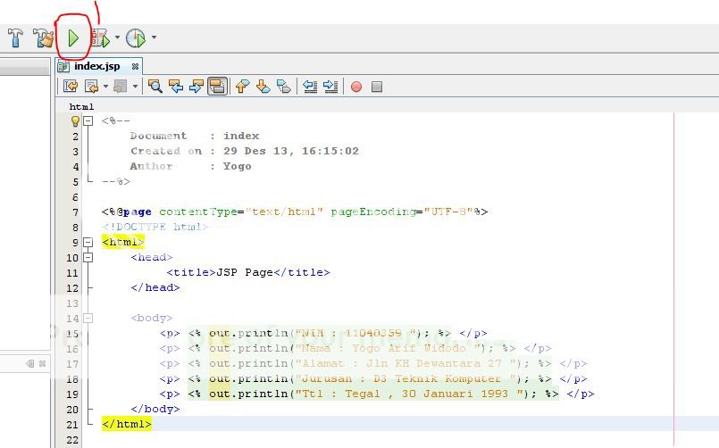Screen dimensions: 719x448
Task: Close the index.jsp tab
Action: pyautogui.click(x=135, y=66)
